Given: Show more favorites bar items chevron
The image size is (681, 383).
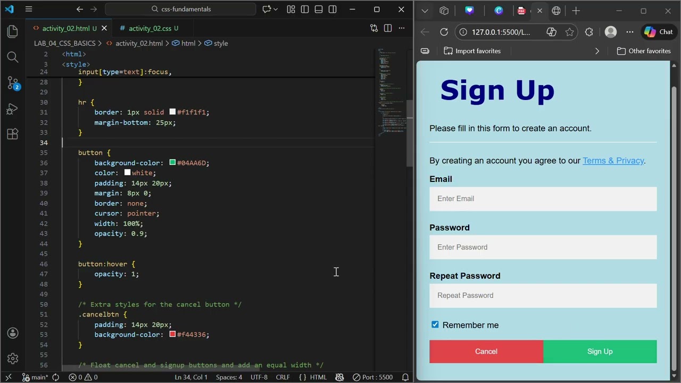Looking at the screenshot, I should point(597,51).
